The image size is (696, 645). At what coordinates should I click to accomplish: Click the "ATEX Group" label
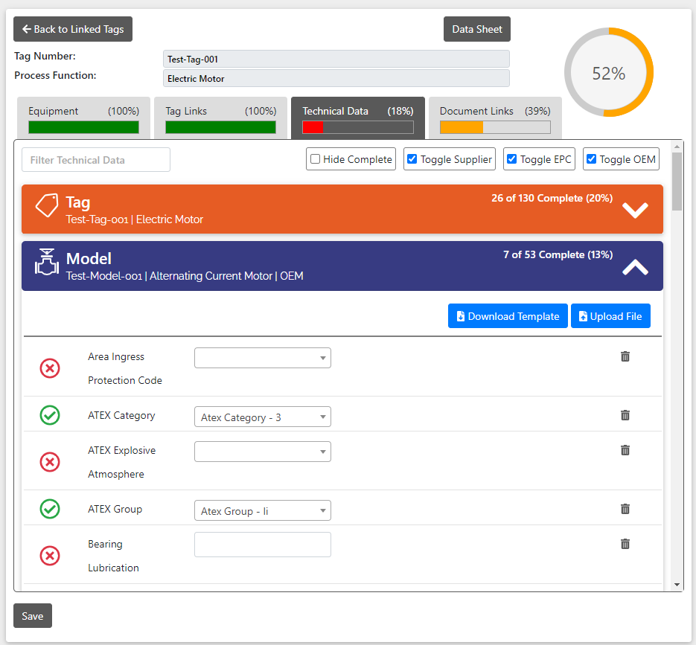tap(115, 509)
